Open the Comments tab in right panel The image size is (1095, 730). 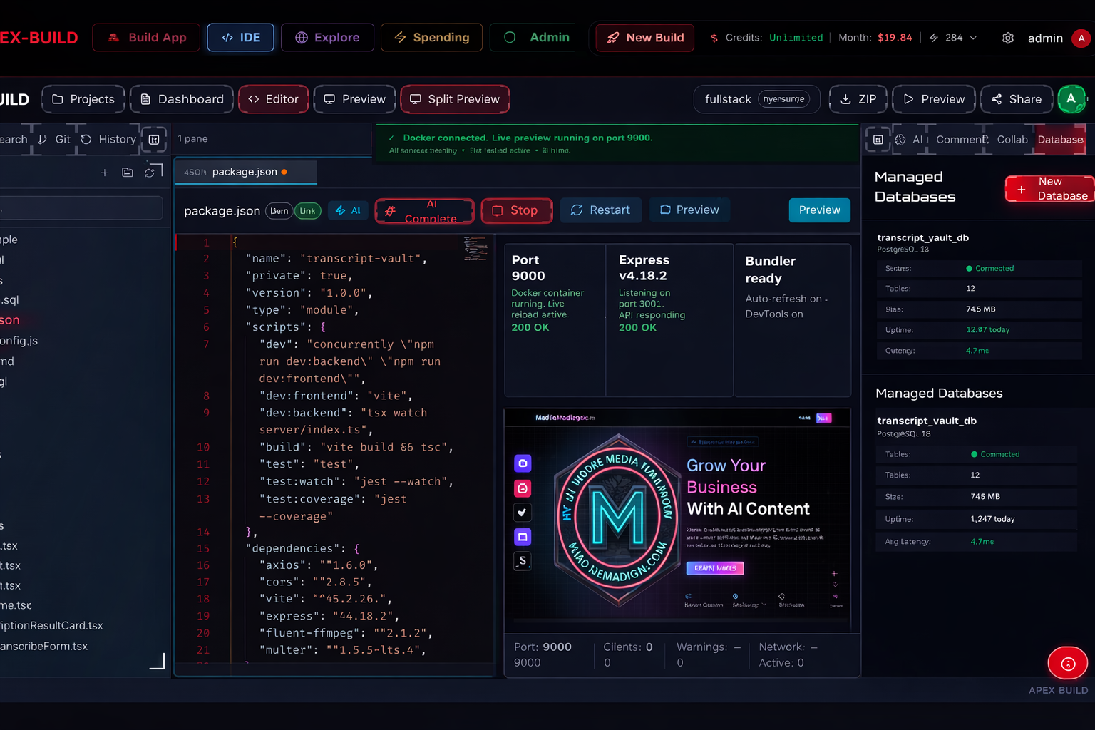click(962, 140)
